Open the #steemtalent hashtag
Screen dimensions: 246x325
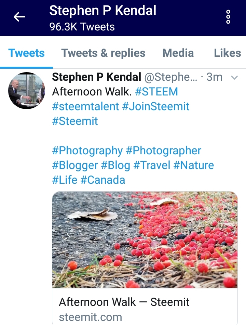85,106
